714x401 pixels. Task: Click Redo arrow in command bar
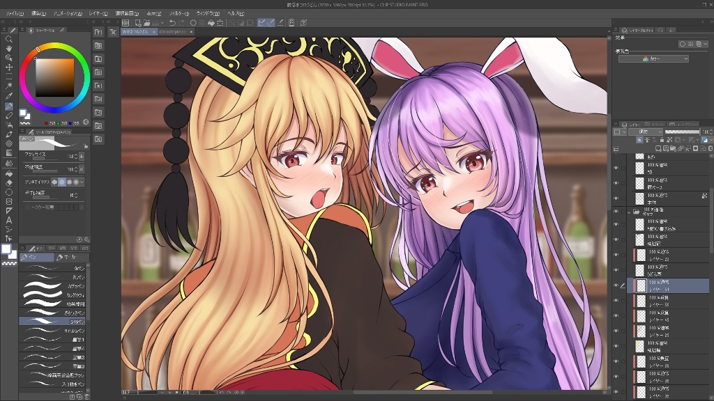(x=182, y=23)
